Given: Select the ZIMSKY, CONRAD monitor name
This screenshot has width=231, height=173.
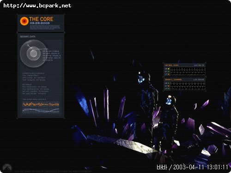Looking at the screenshot, I should pyautogui.click(x=173, y=79).
